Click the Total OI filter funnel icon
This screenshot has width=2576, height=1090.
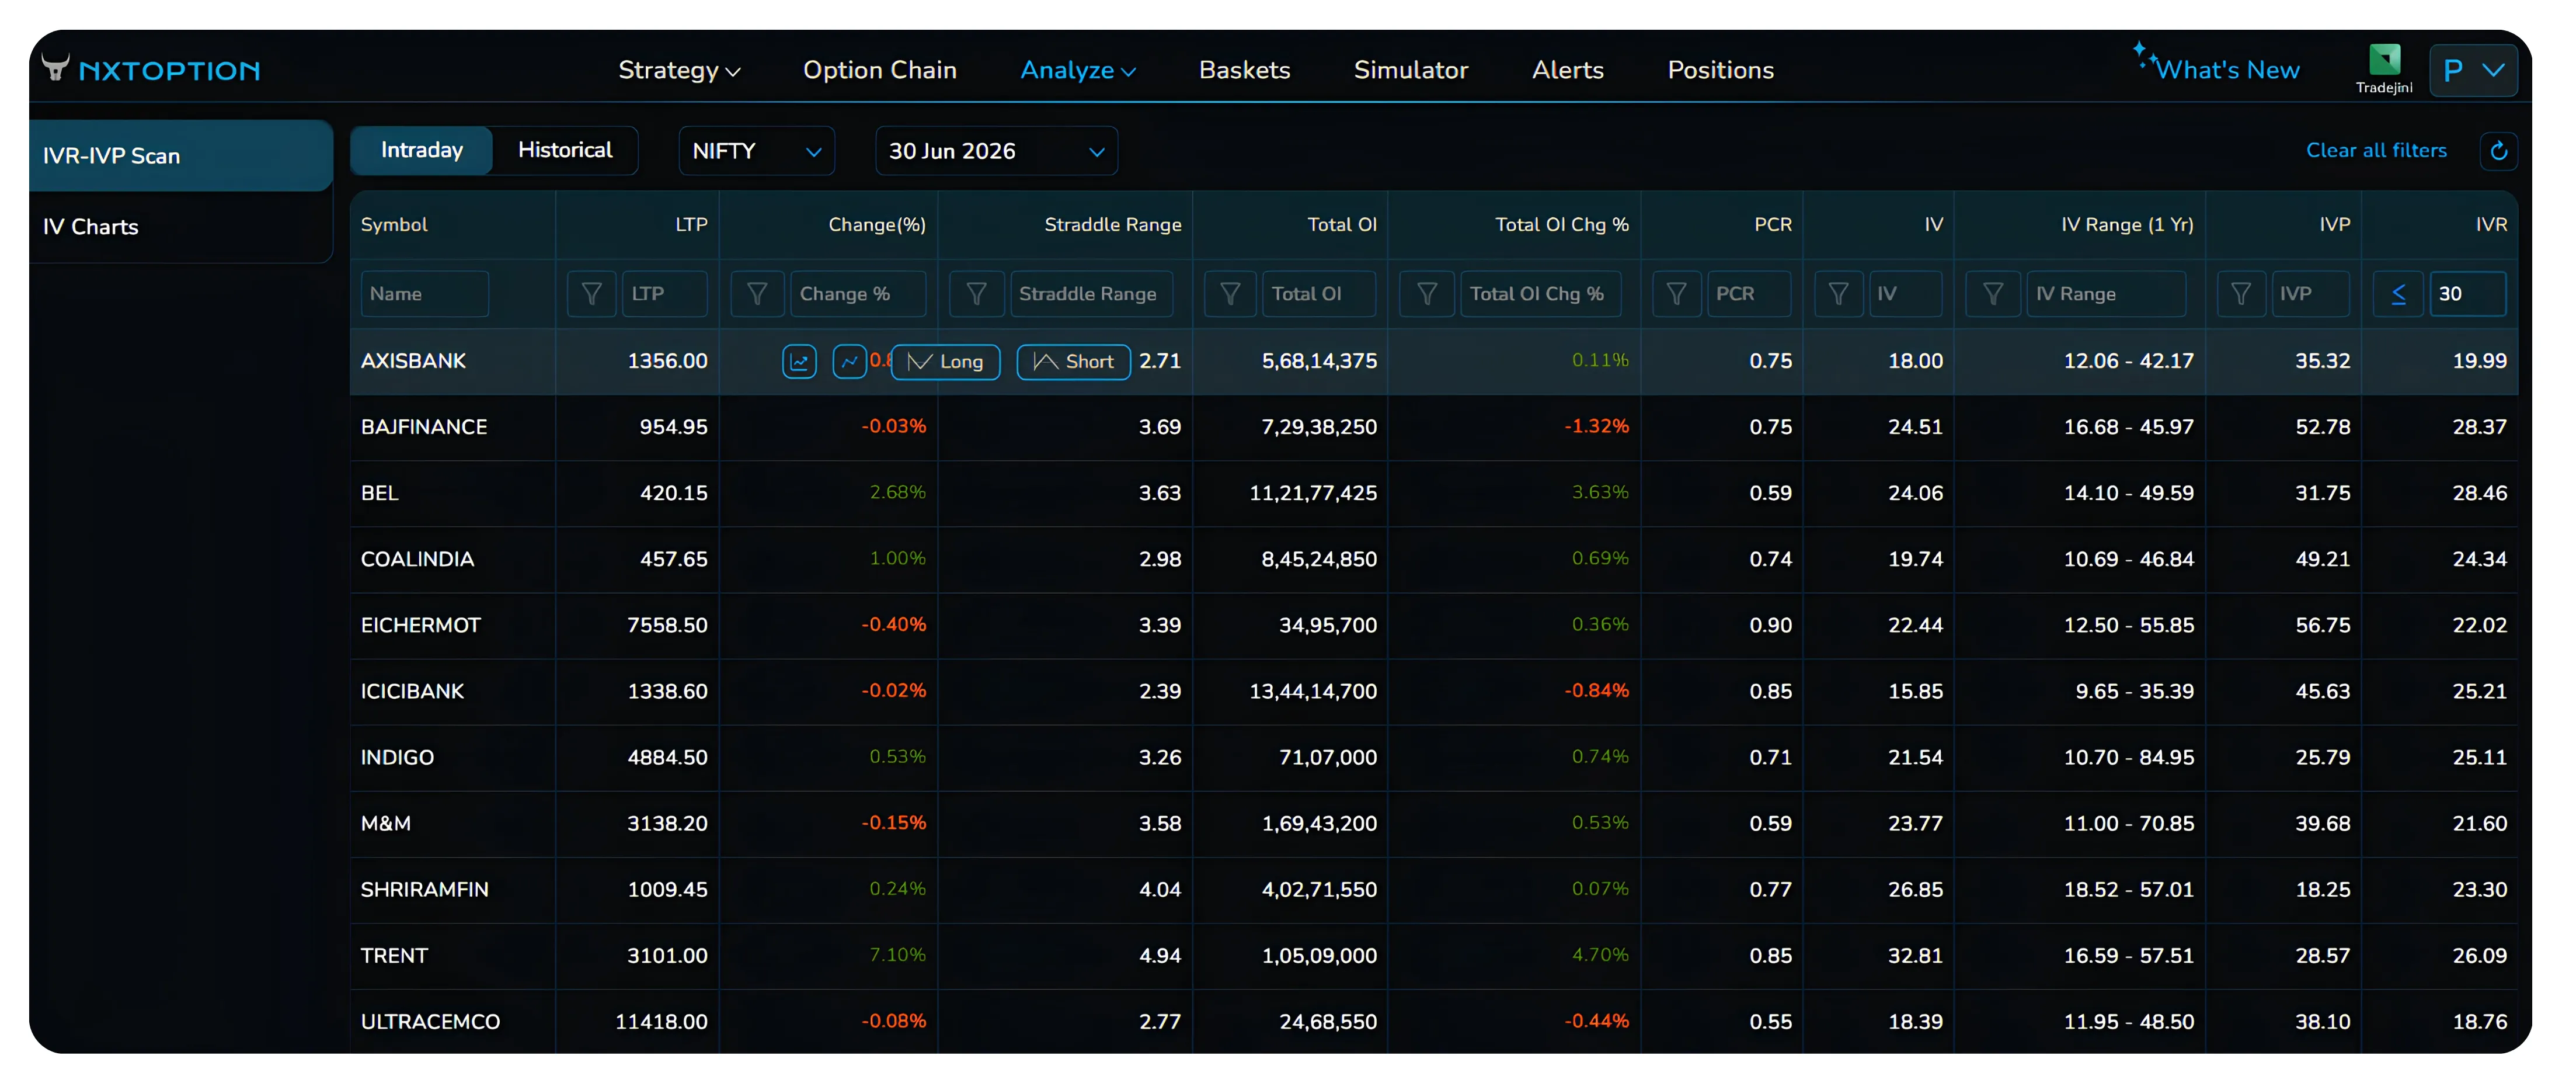[x=1230, y=294]
